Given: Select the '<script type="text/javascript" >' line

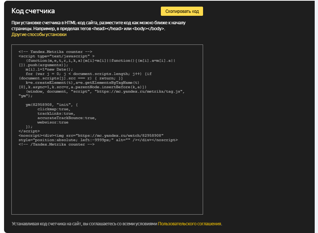Looking at the screenshot, I should 57,56.
